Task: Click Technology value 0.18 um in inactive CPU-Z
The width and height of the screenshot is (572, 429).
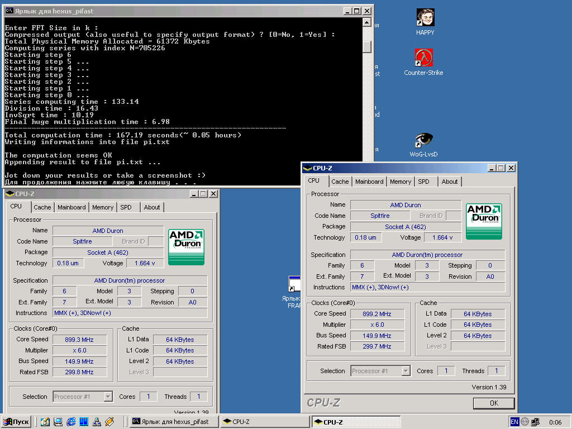Action: pyautogui.click(x=68, y=263)
